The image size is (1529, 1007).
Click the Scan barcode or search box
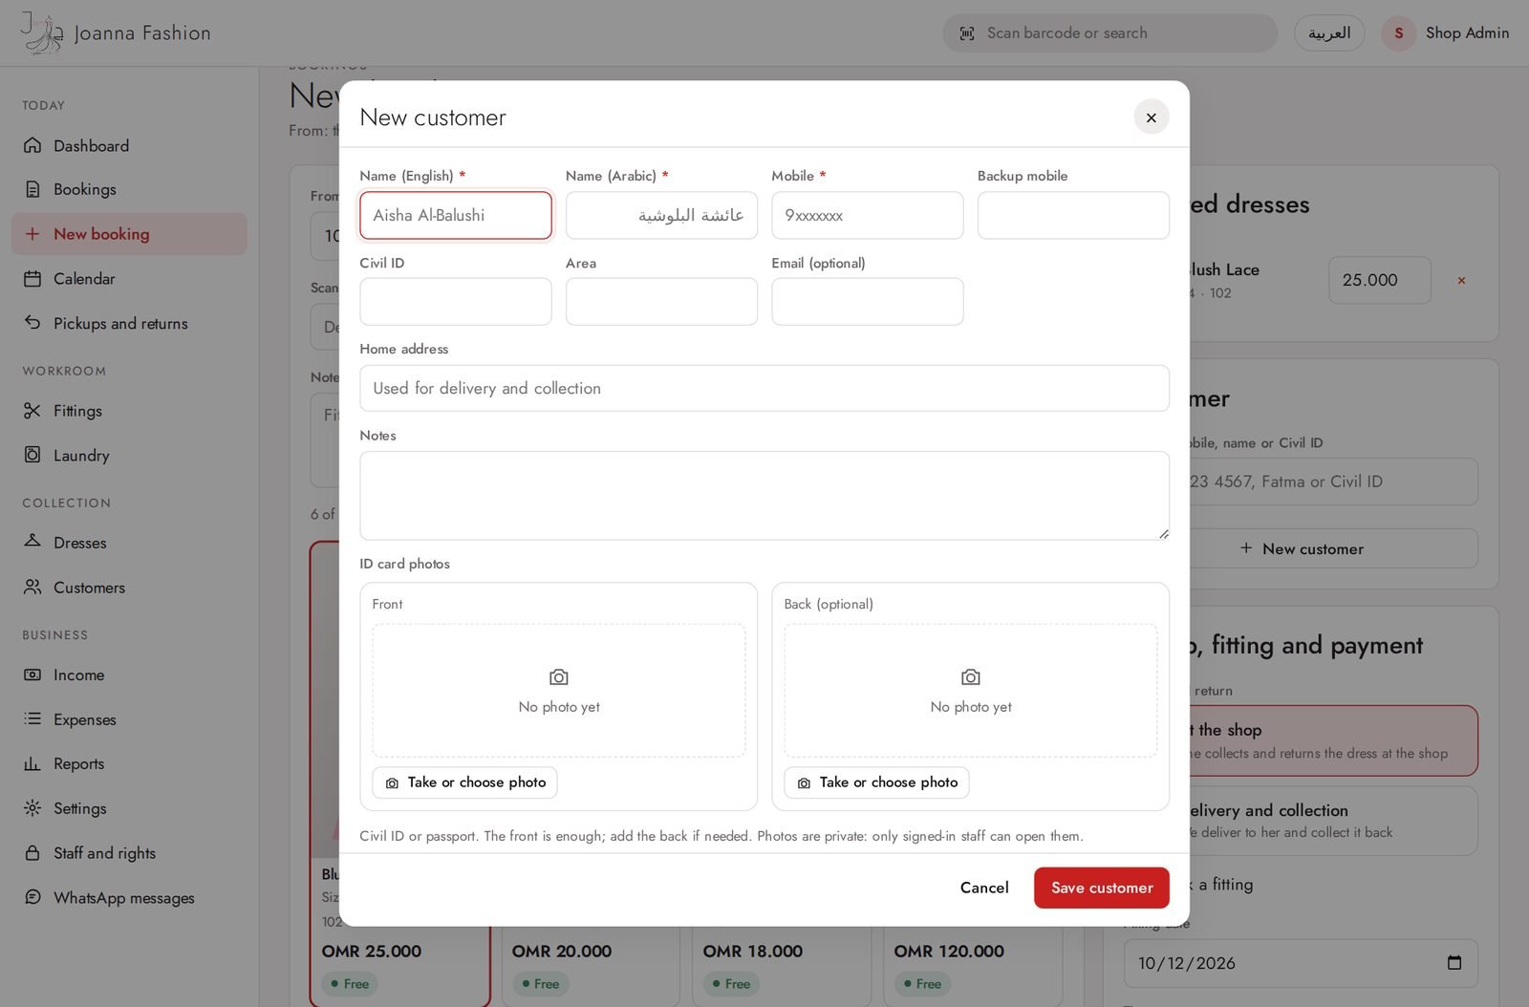pyautogui.click(x=1109, y=33)
